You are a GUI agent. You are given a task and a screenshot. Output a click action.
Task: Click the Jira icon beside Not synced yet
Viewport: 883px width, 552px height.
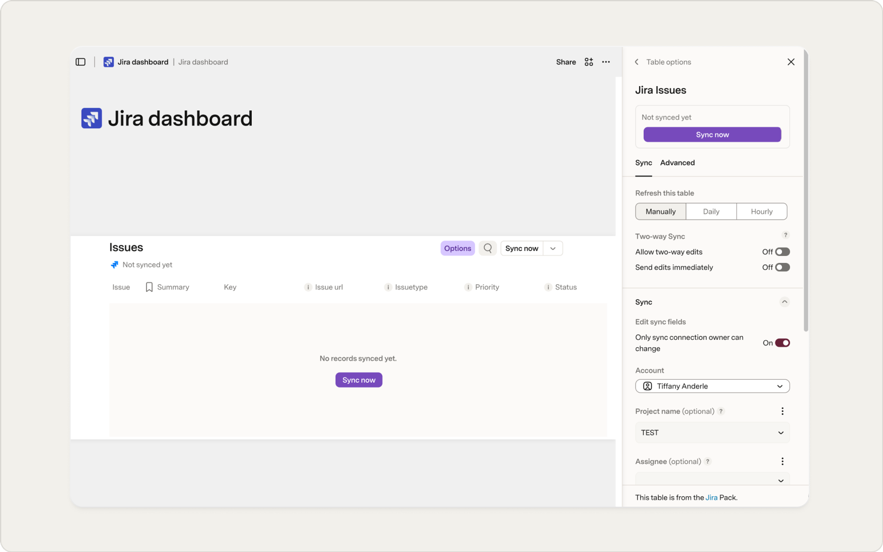(114, 265)
